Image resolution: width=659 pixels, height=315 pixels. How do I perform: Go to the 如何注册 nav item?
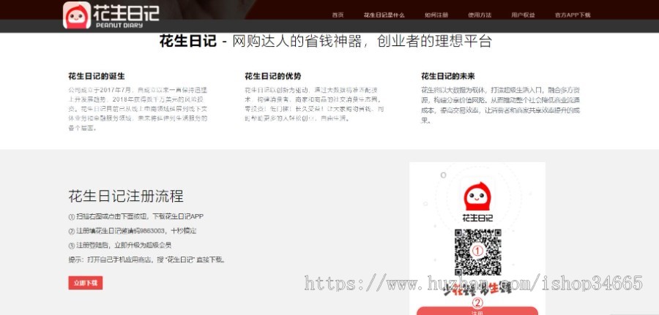tap(436, 15)
